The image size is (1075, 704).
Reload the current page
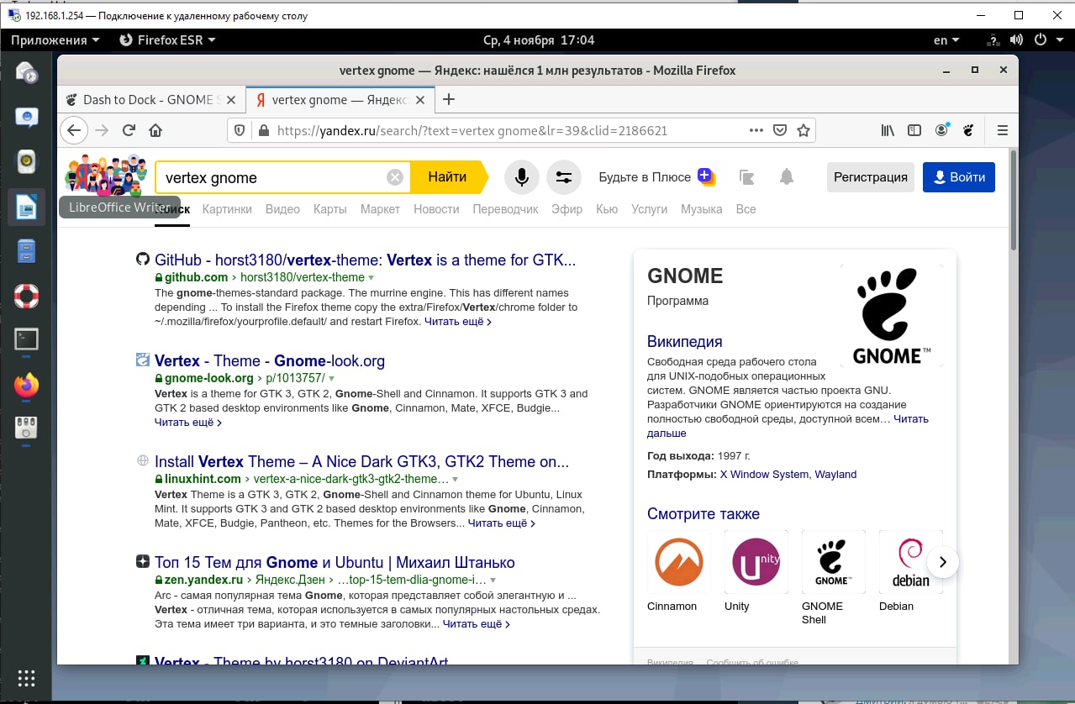point(129,130)
